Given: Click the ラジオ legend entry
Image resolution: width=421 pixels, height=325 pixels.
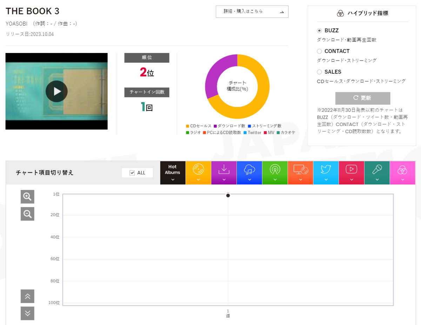Looking at the screenshot, I should (x=193, y=133).
